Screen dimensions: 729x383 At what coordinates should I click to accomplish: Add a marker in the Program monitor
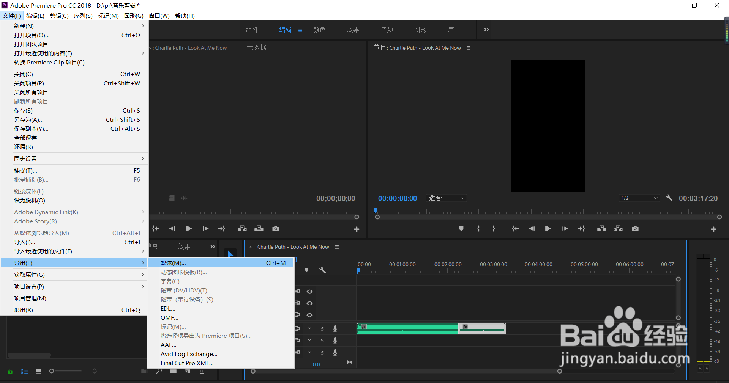coord(461,229)
